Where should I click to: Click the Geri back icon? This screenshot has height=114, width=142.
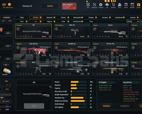[88, 5]
